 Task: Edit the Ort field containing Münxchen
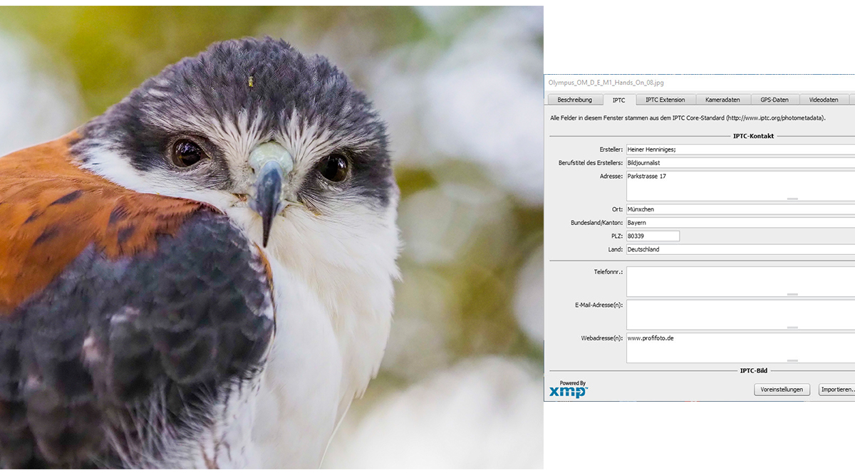740,209
